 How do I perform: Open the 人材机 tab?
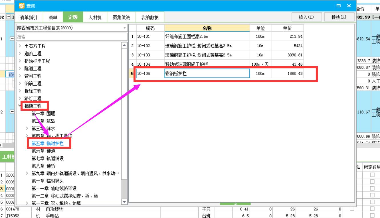[95, 17]
